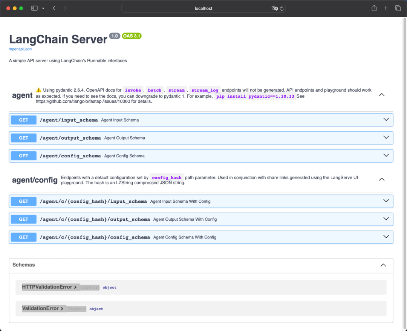407x331 pixels.
Task: Expand the ValidationError schema
Action: [43, 308]
